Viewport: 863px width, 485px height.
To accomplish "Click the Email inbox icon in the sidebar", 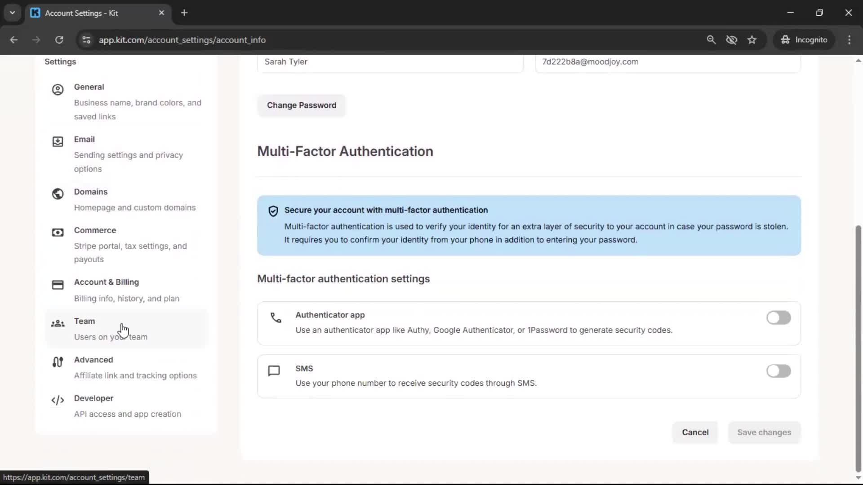I will tap(58, 142).
